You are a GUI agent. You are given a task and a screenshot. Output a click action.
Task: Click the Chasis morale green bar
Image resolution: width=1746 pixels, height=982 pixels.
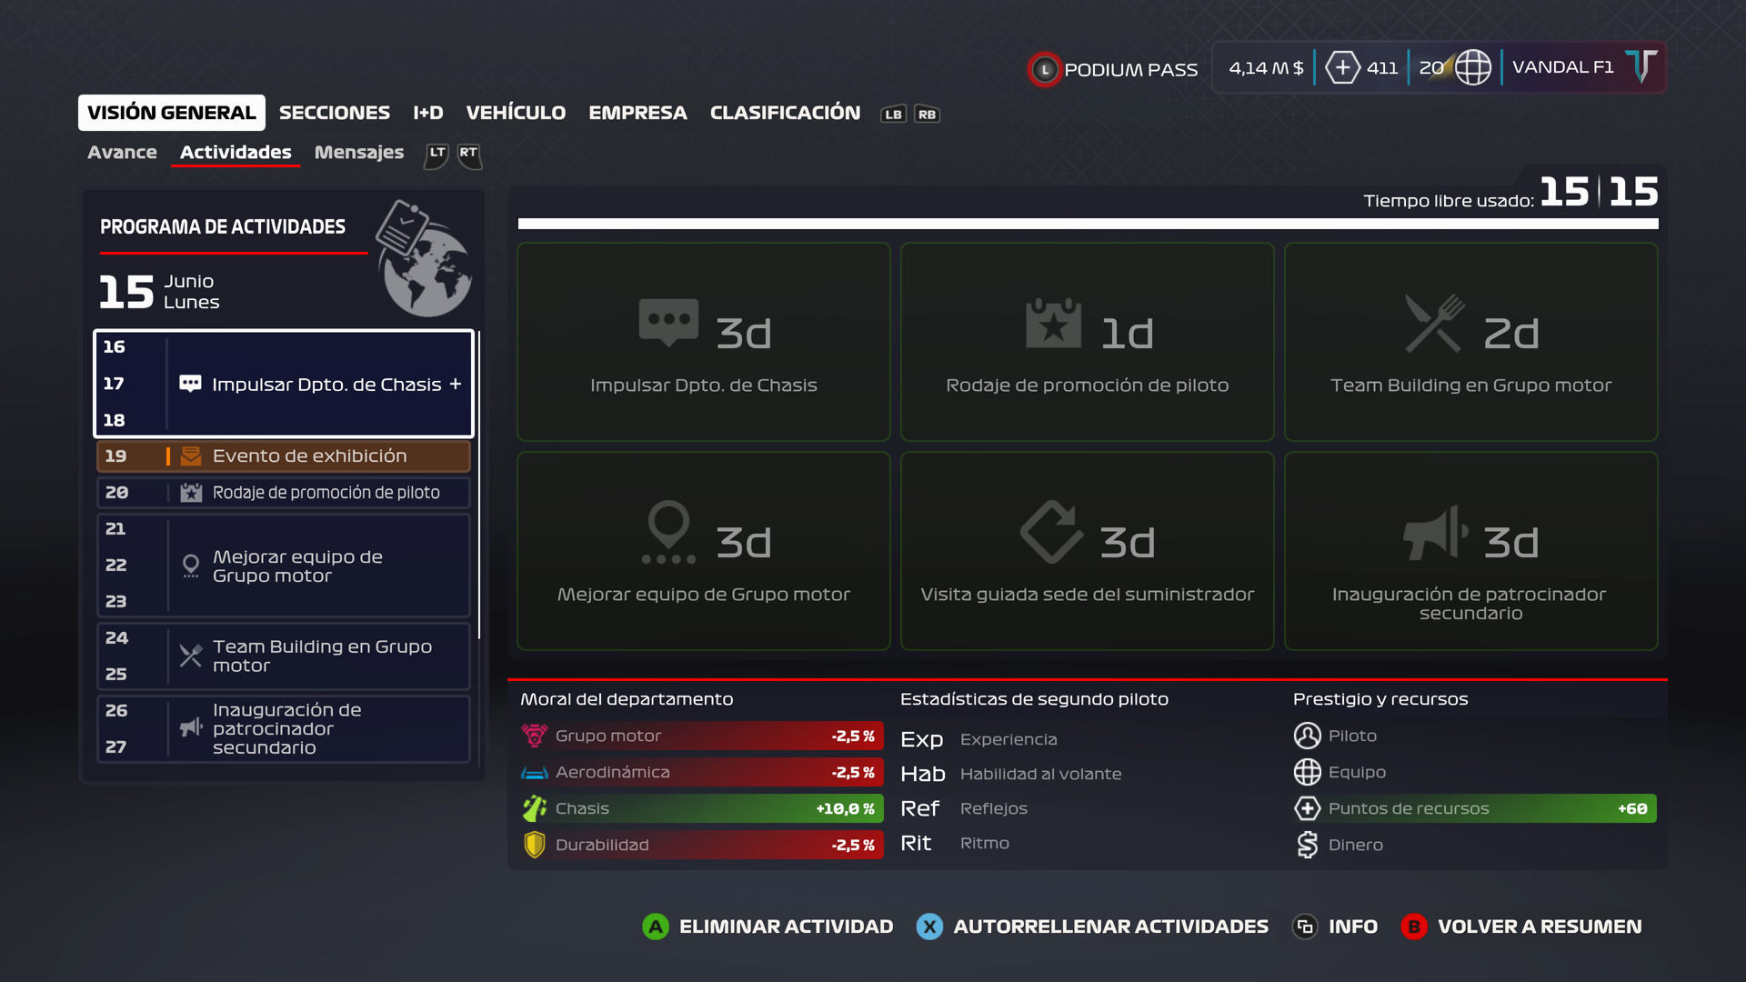coord(700,808)
